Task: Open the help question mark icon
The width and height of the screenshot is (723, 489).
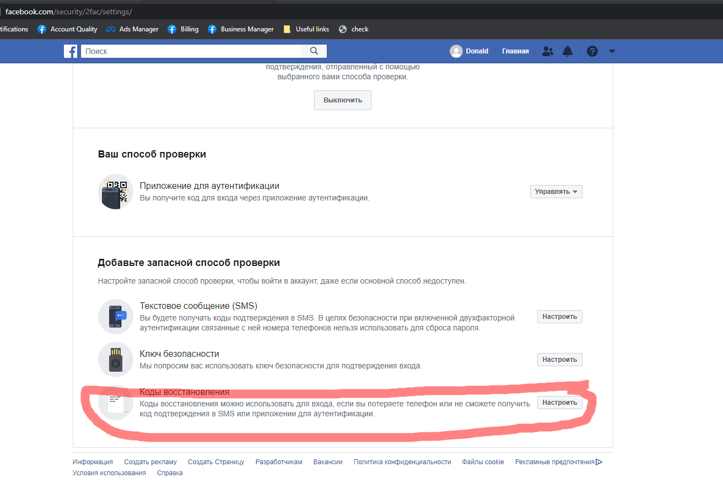Action: (592, 51)
